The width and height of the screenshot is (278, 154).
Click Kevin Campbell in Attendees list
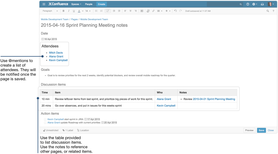(58, 60)
